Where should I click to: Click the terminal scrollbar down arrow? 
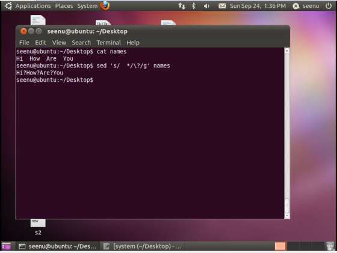pos(287,216)
